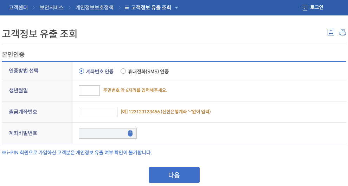Open the 고객정보 유출 조회 breadcrumb item
348x186 pixels.
[x=151, y=7]
